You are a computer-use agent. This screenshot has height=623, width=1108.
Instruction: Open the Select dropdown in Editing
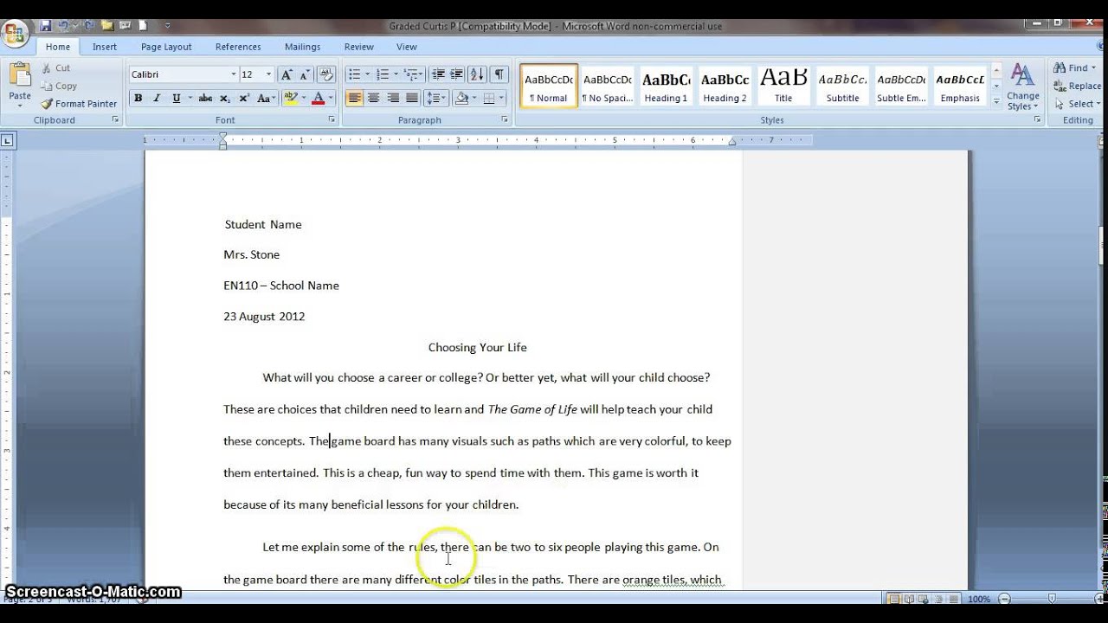(x=1076, y=104)
